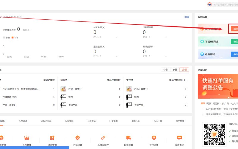Click the 昨日 grey legend swatch

click(4, 38)
